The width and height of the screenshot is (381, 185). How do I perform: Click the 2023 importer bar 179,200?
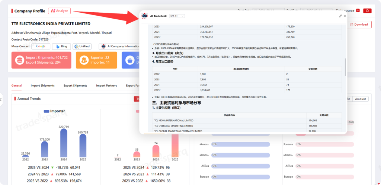(45, 149)
